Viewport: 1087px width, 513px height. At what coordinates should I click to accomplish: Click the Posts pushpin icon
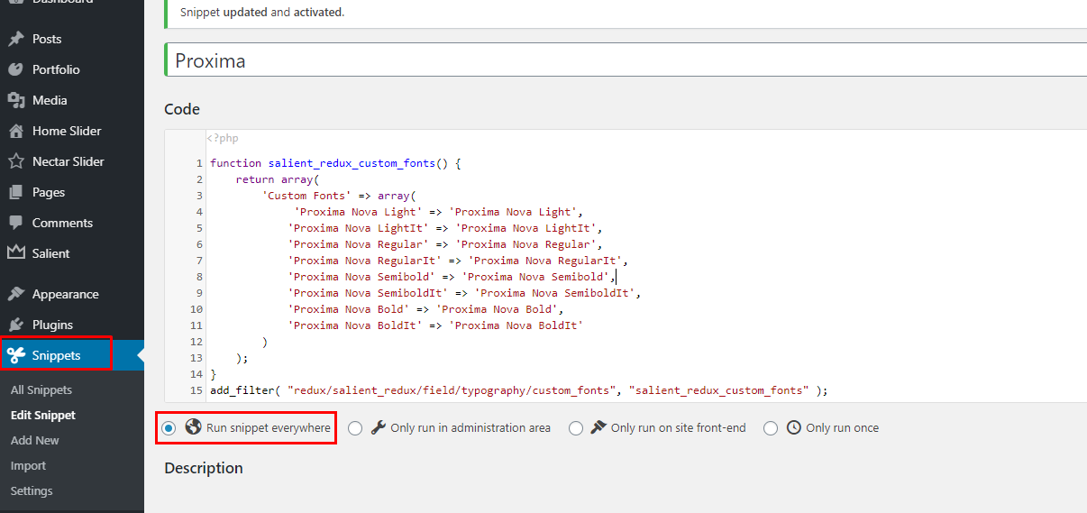15,39
